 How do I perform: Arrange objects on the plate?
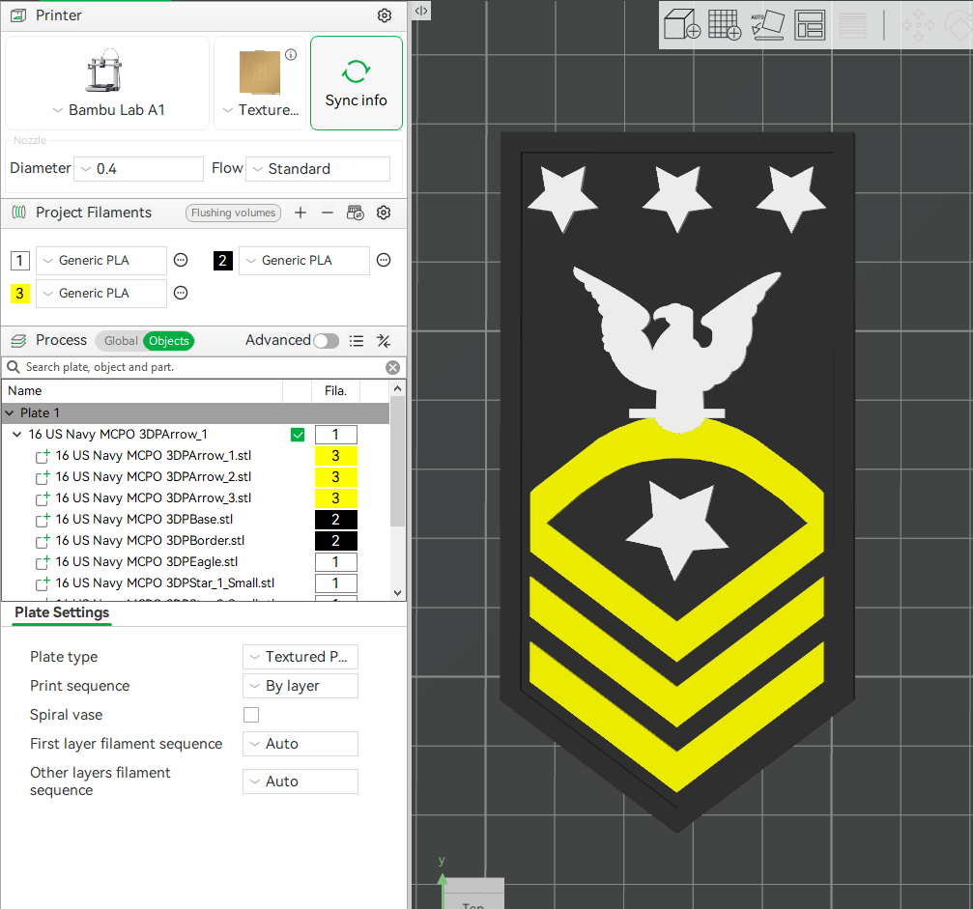pos(810,23)
